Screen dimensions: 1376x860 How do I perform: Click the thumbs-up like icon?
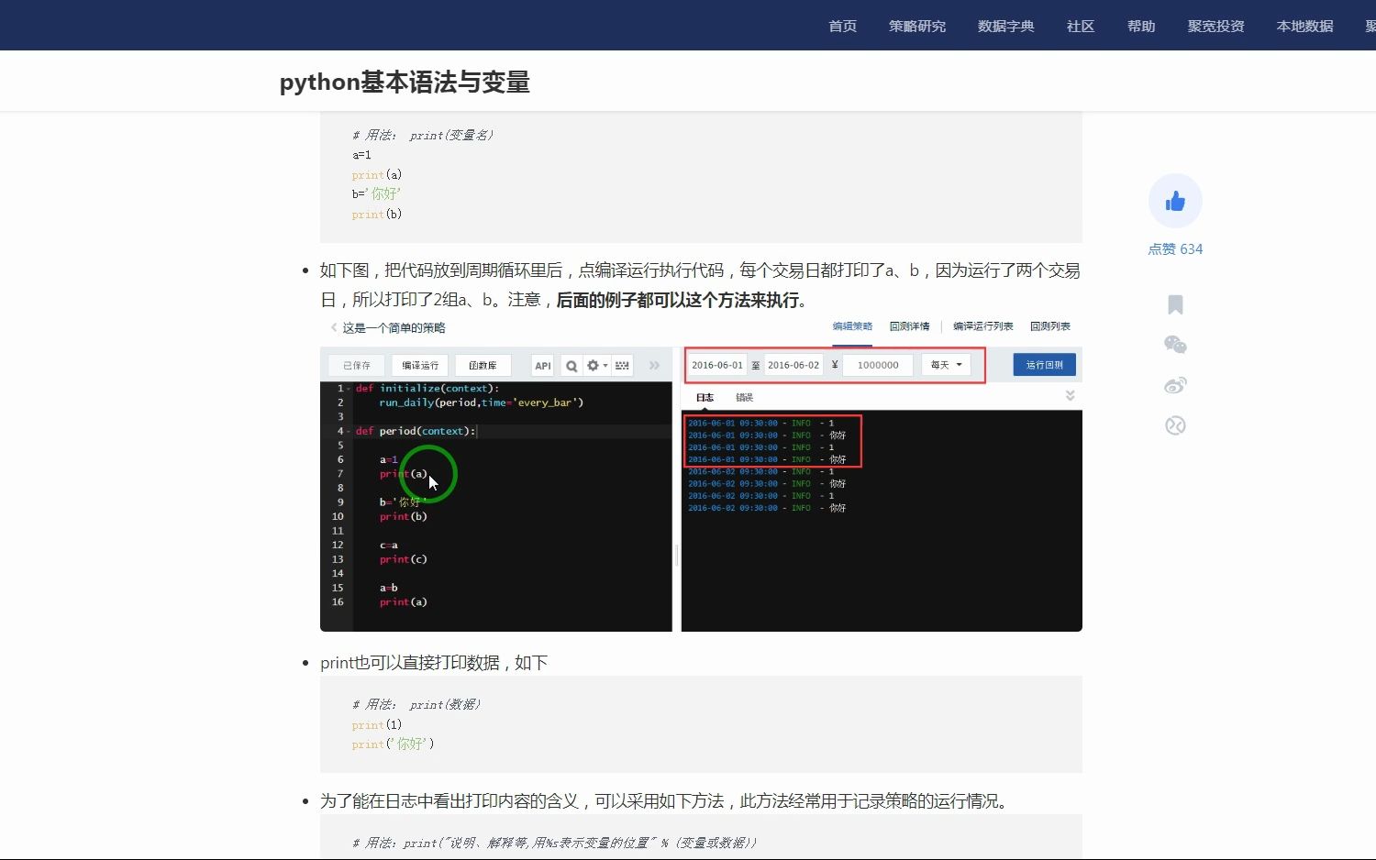pos(1175,201)
